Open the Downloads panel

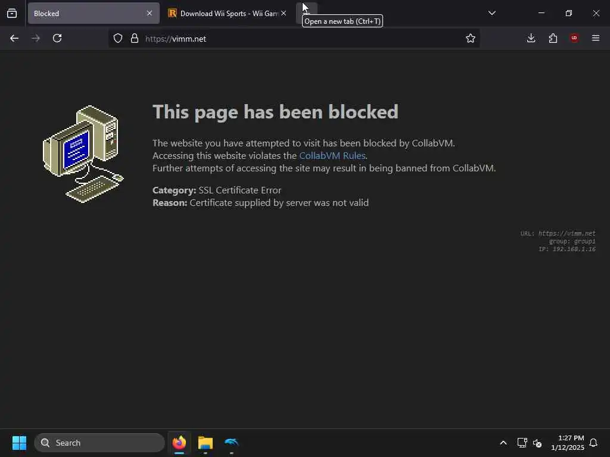click(531, 39)
